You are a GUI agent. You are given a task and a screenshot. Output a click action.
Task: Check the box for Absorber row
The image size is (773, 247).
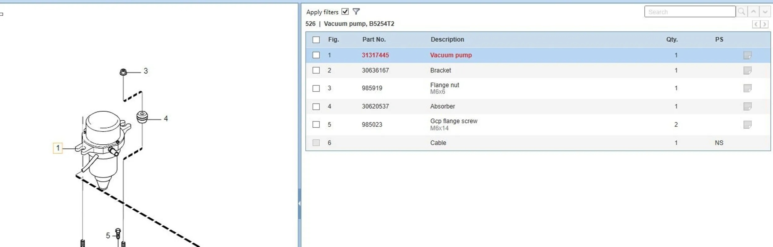coord(316,107)
